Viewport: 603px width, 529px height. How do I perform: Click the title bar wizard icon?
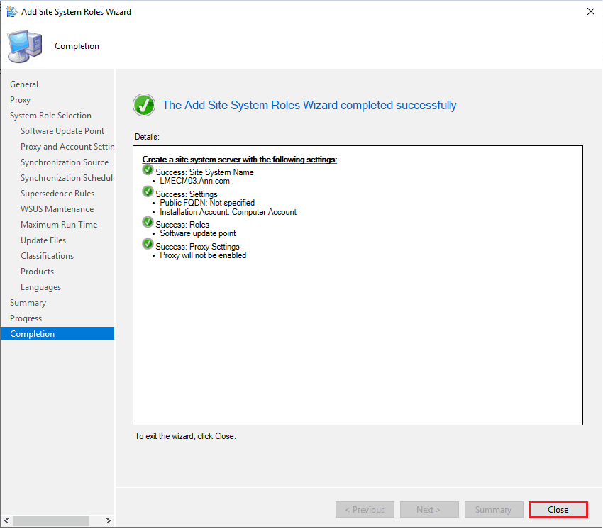[x=12, y=12]
